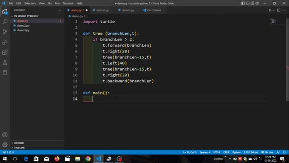Toggle Panel layout button

[248, 3]
